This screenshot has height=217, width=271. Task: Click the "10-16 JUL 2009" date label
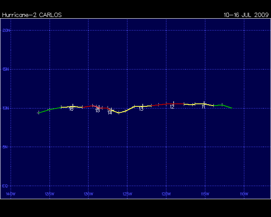point(246,15)
